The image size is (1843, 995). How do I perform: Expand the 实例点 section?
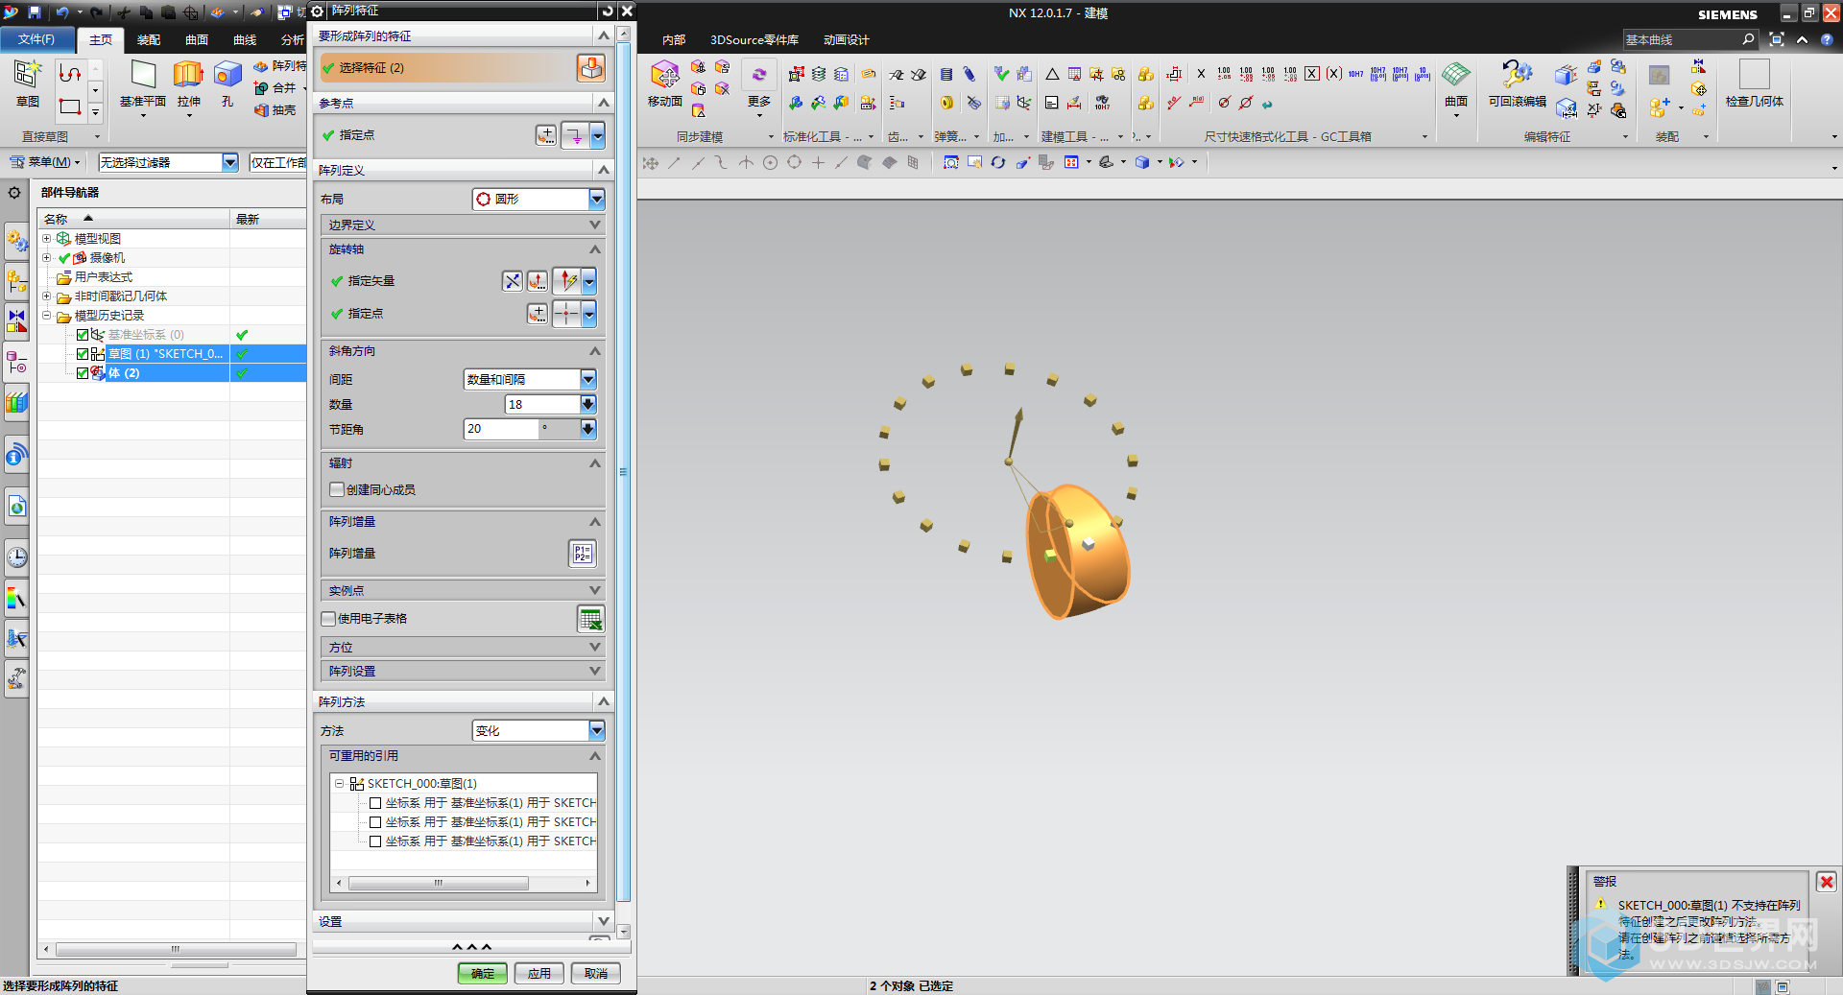[463, 590]
